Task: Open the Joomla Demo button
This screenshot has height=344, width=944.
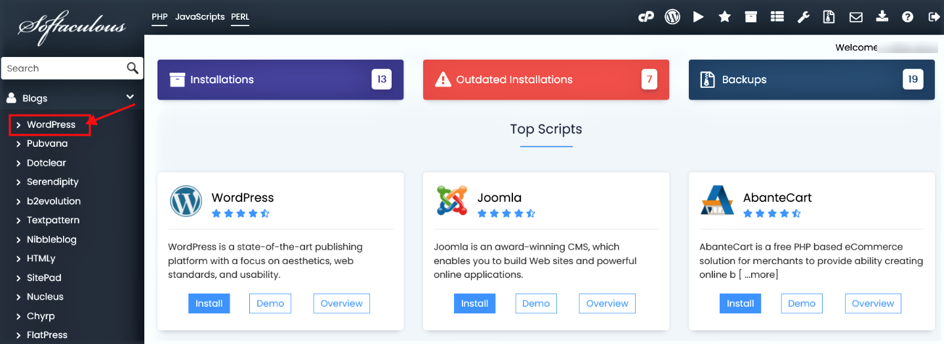Action: (x=536, y=303)
